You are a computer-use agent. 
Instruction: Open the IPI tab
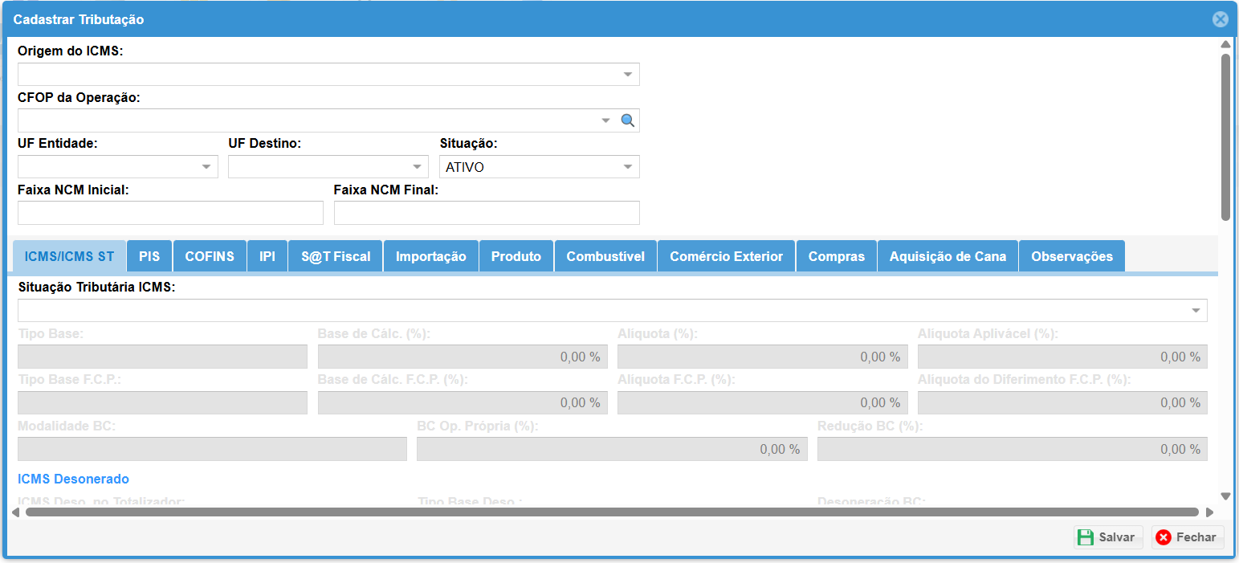(267, 256)
